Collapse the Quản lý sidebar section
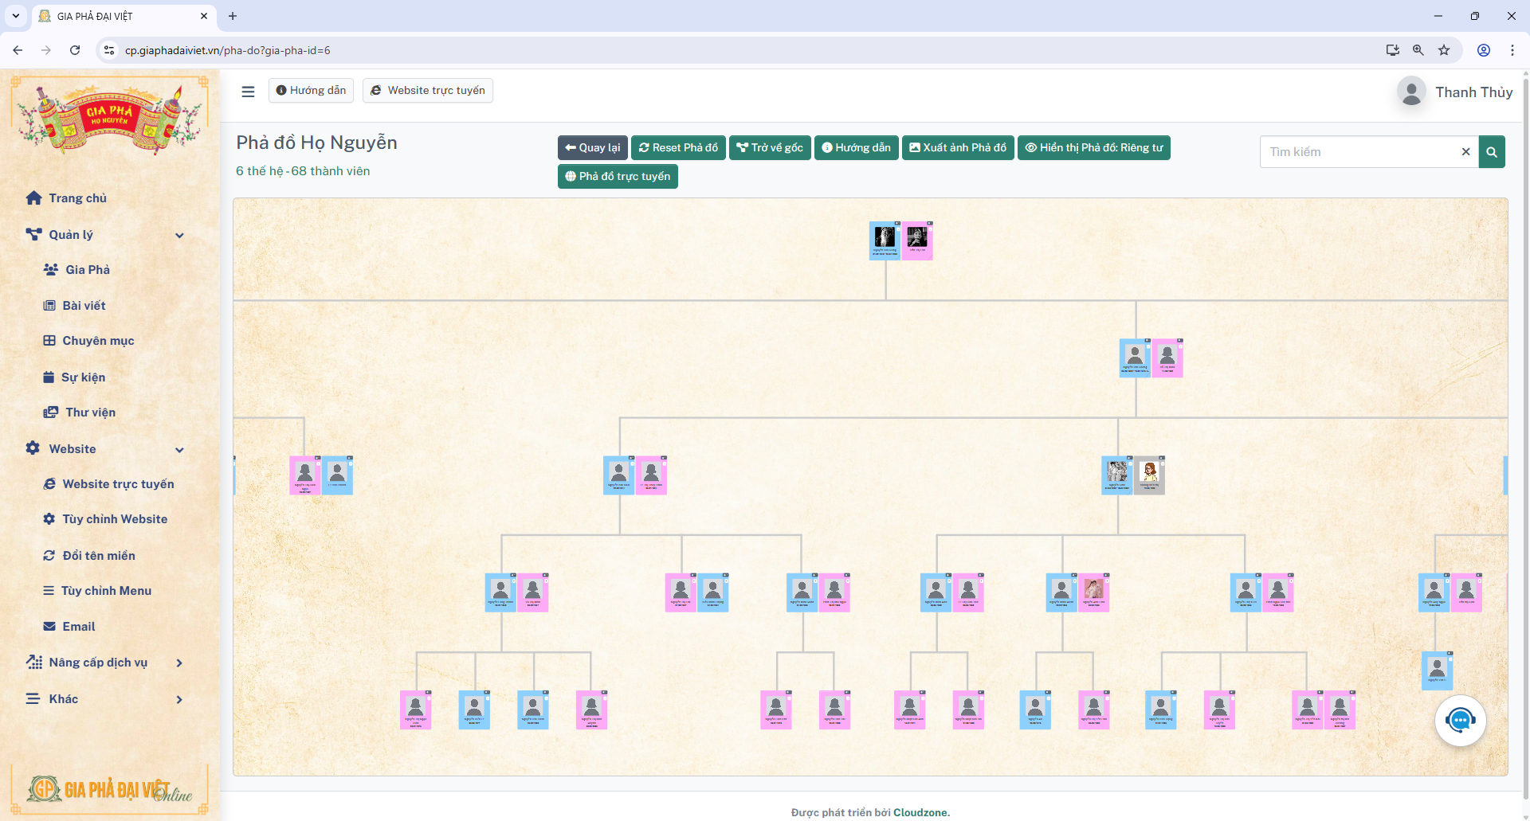 coord(179,235)
